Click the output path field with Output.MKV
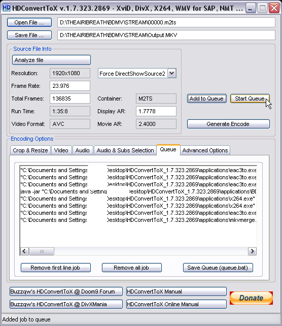 166,35
